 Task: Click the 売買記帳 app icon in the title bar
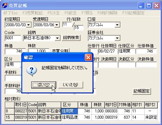click(5, 5)
